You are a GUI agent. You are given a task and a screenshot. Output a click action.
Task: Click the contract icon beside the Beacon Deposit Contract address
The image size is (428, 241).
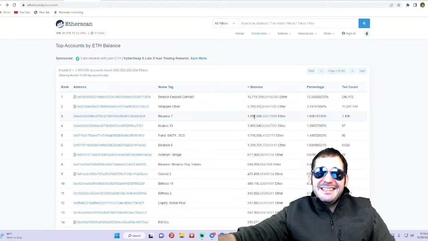point(75,97)
